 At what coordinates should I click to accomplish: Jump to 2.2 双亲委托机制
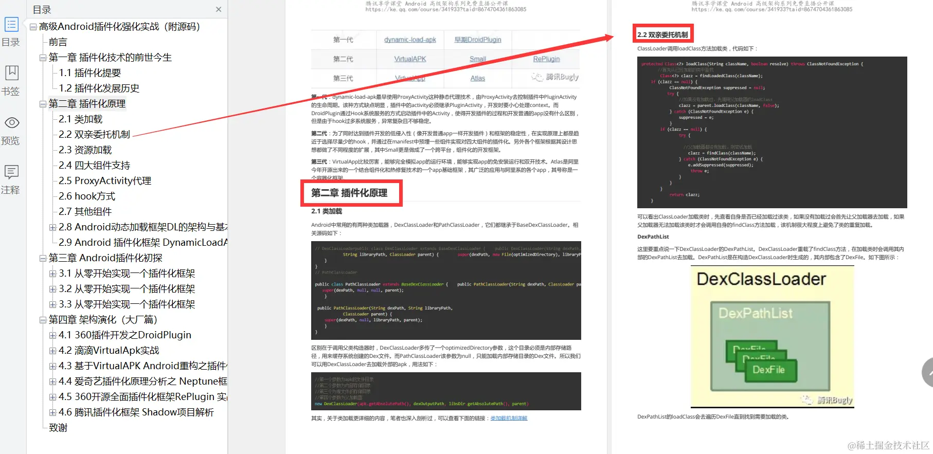[x=95, y=135]
